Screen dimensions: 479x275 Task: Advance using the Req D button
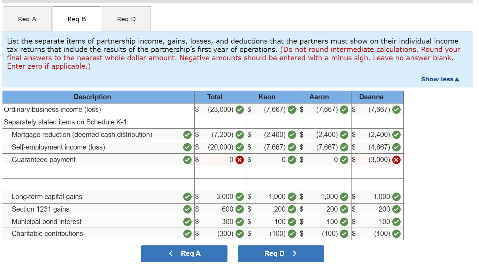(x=281, y=253)
